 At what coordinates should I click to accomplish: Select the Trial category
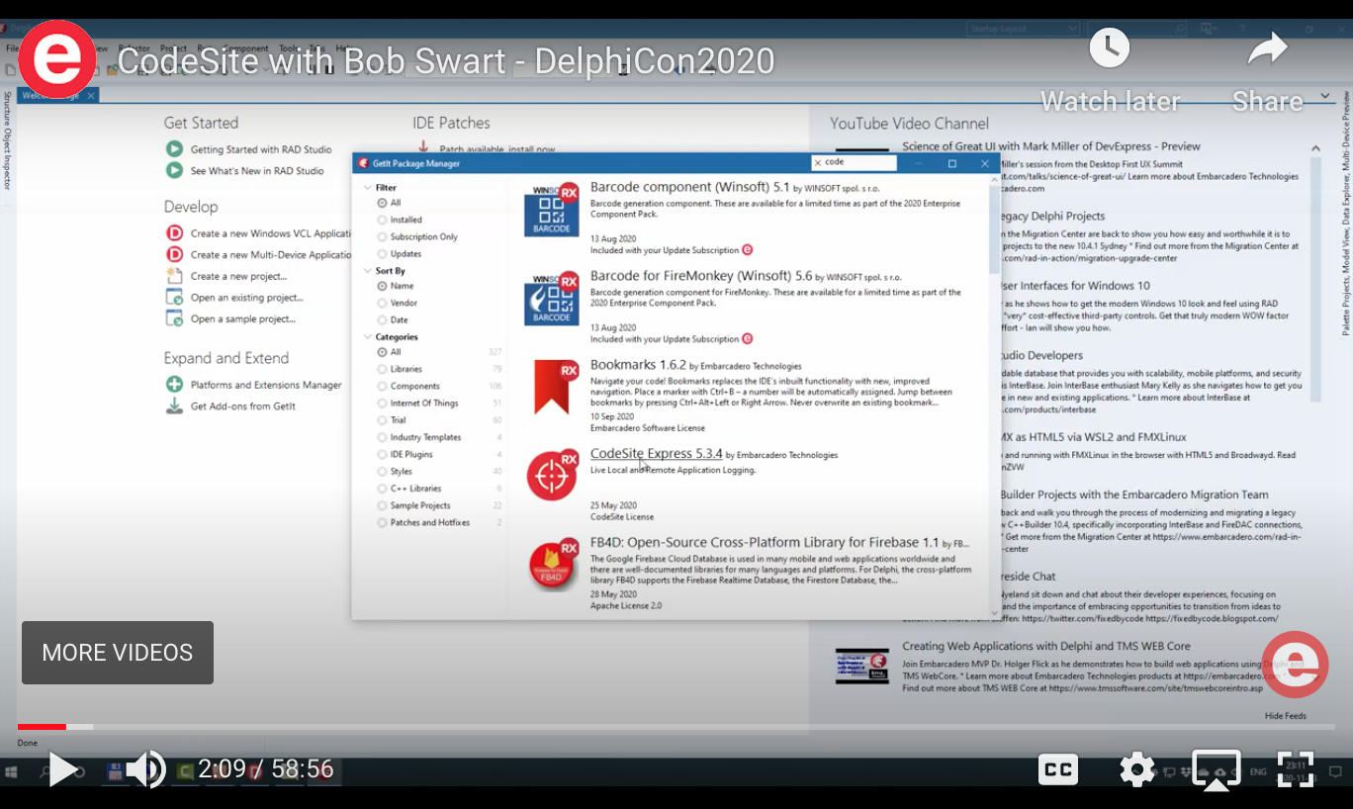click(x=383, y=420)
